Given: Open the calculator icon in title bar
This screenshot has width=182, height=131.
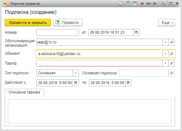Looking at the screenshot, I should pos(128,3).
